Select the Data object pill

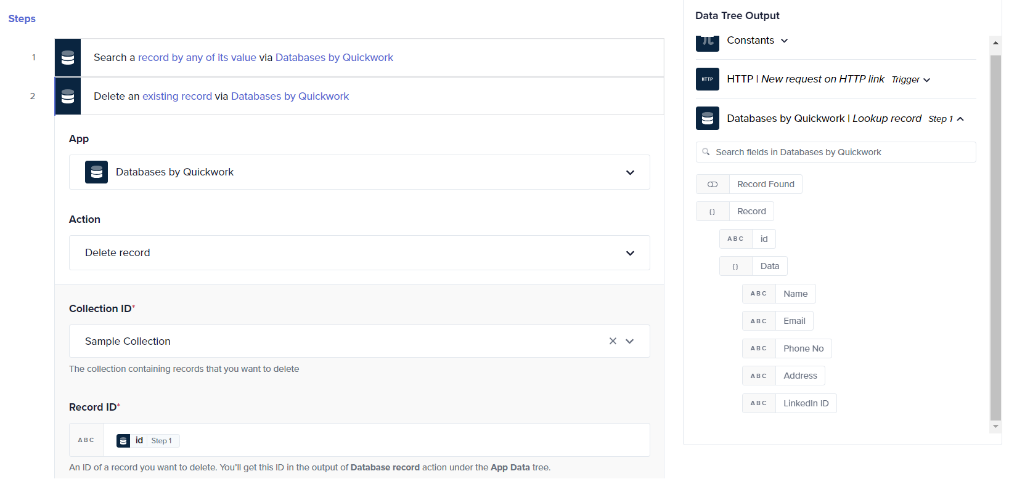click(753, 266)
